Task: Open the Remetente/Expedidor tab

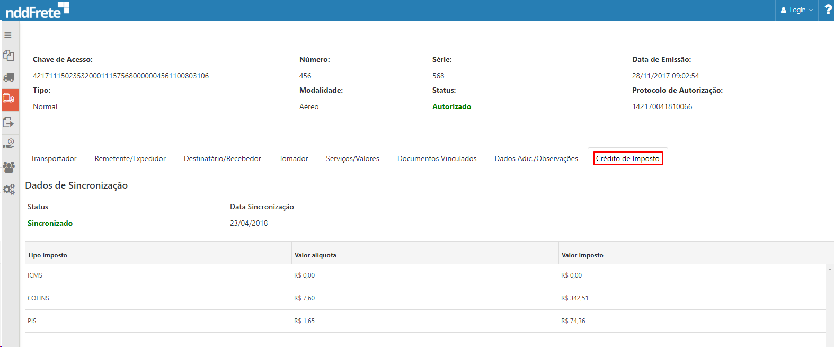Action: (130, 158)
